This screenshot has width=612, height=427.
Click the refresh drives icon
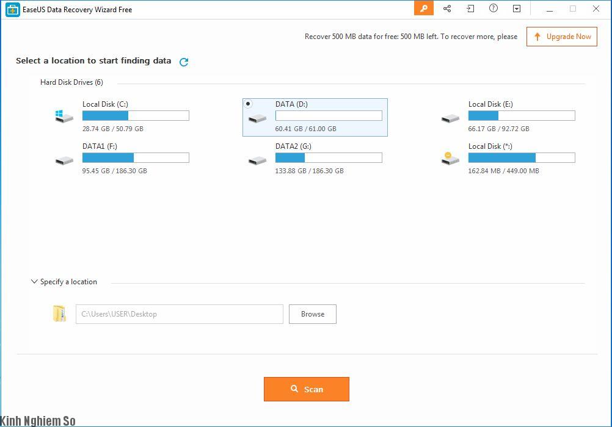tap(184, 62)
